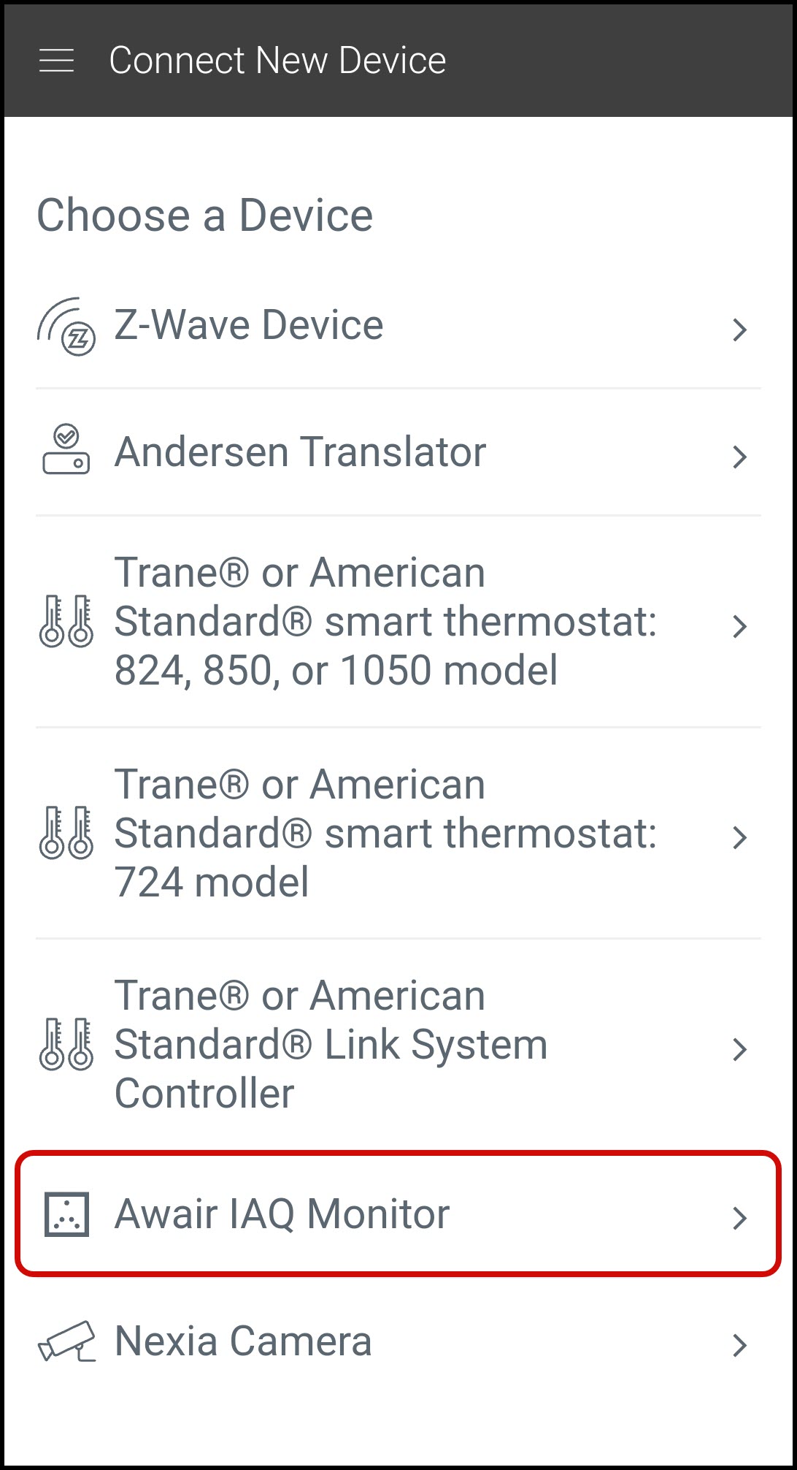Tap thermometer icon for Link System Controller

66,1045
